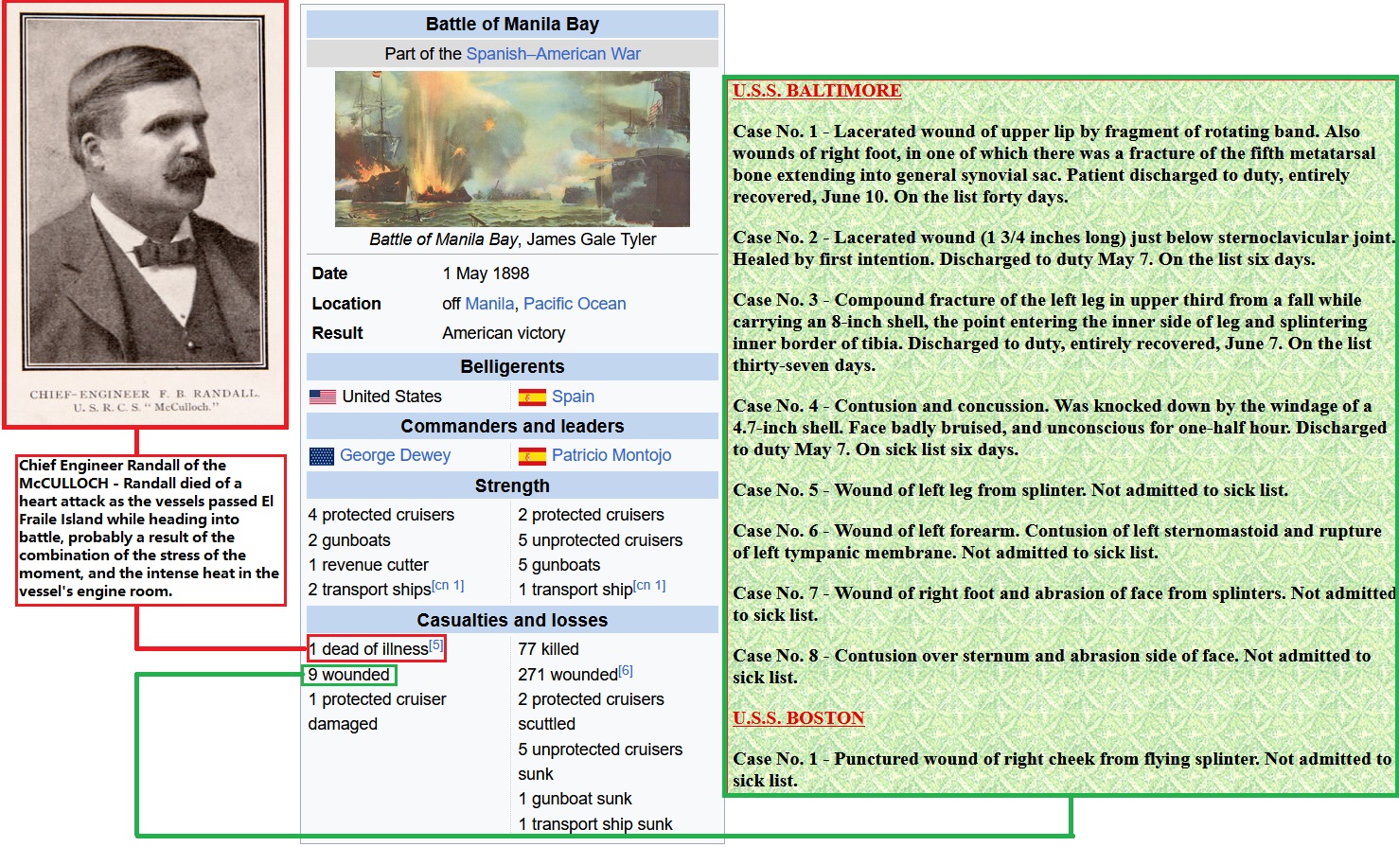Click the U.S.S. BOSTON heading
1399x847 pixels.
[x=799, y=718]
